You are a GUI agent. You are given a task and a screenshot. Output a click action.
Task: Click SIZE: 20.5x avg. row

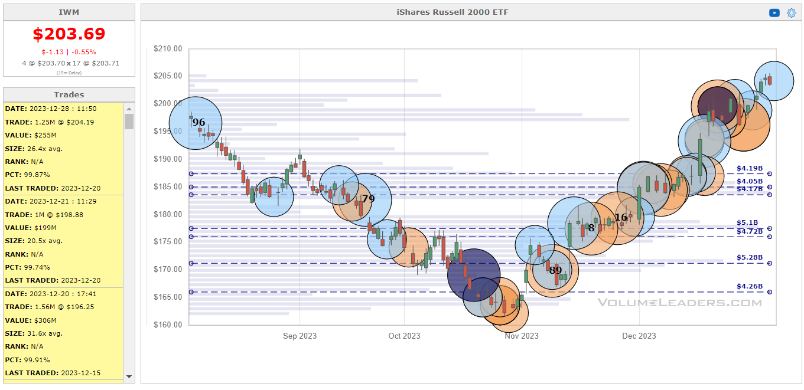(63, 241)
